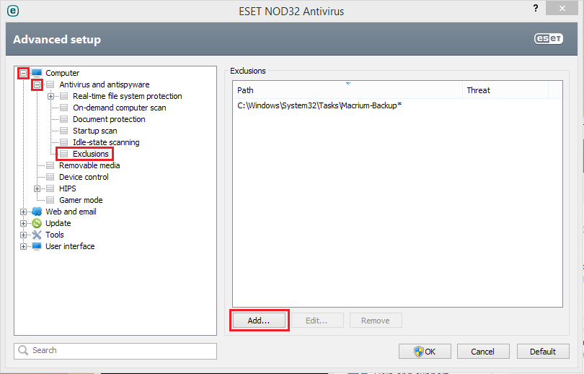Image resolution: width=584 pixels, height=374 pixels.
Task: Select the Macrium-Backup* exclusion row
Action: pos(397,105)
